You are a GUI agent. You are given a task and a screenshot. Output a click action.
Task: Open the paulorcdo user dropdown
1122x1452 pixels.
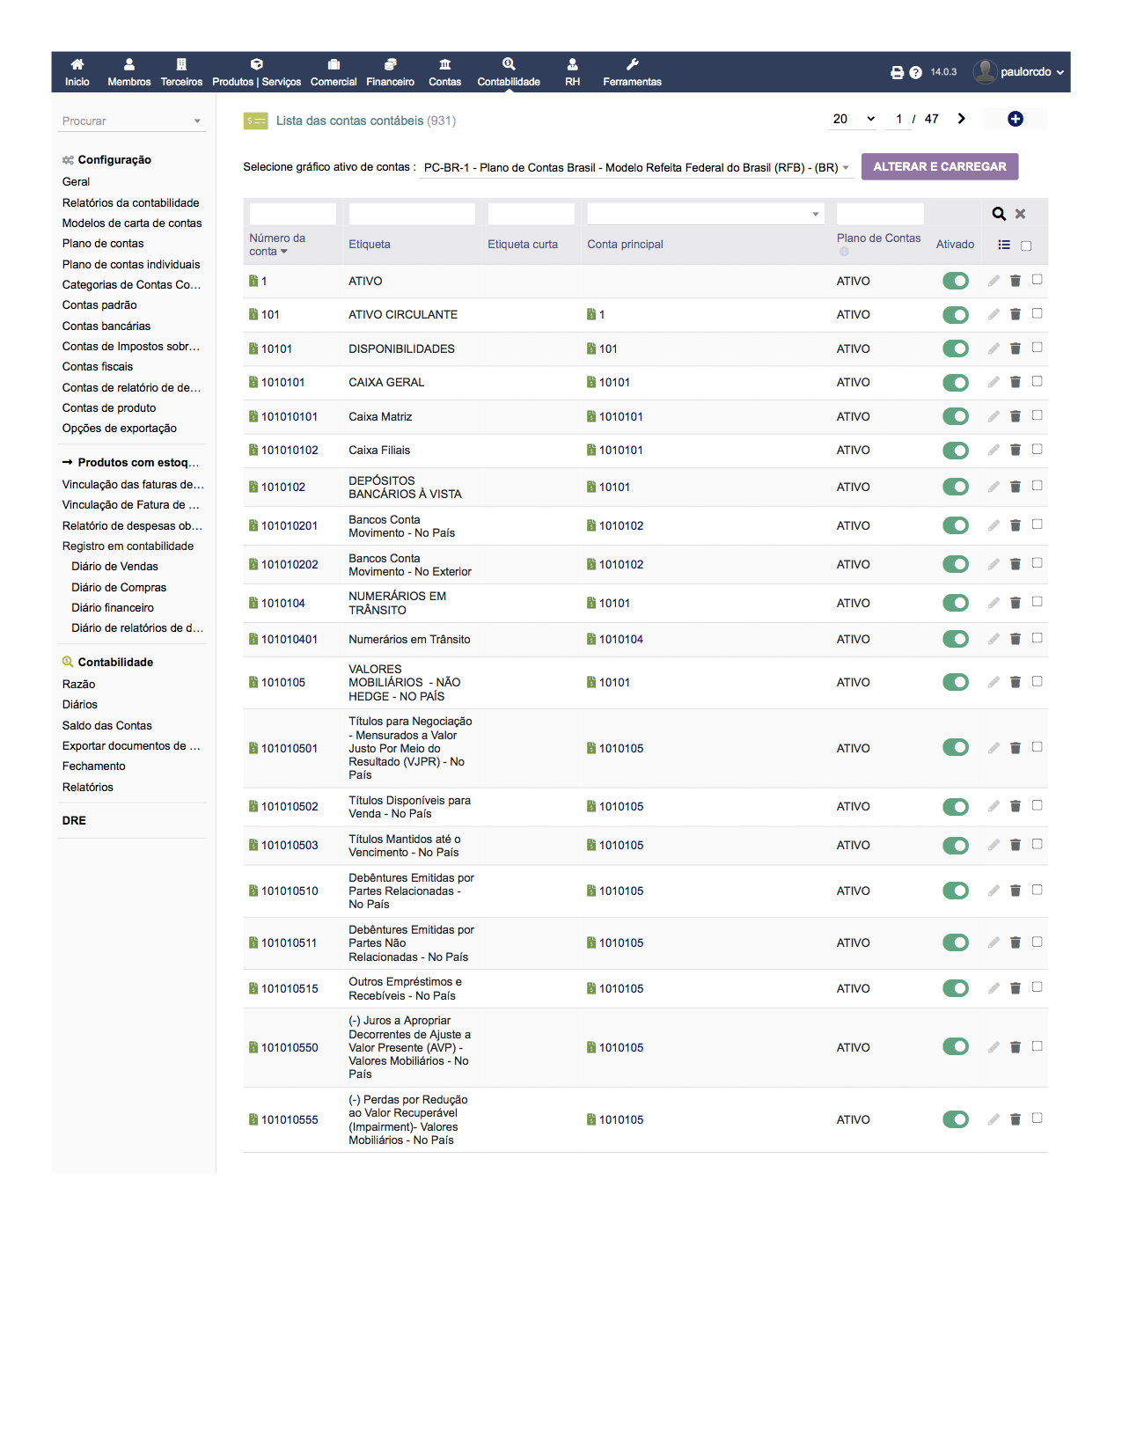pos(1019,72)
